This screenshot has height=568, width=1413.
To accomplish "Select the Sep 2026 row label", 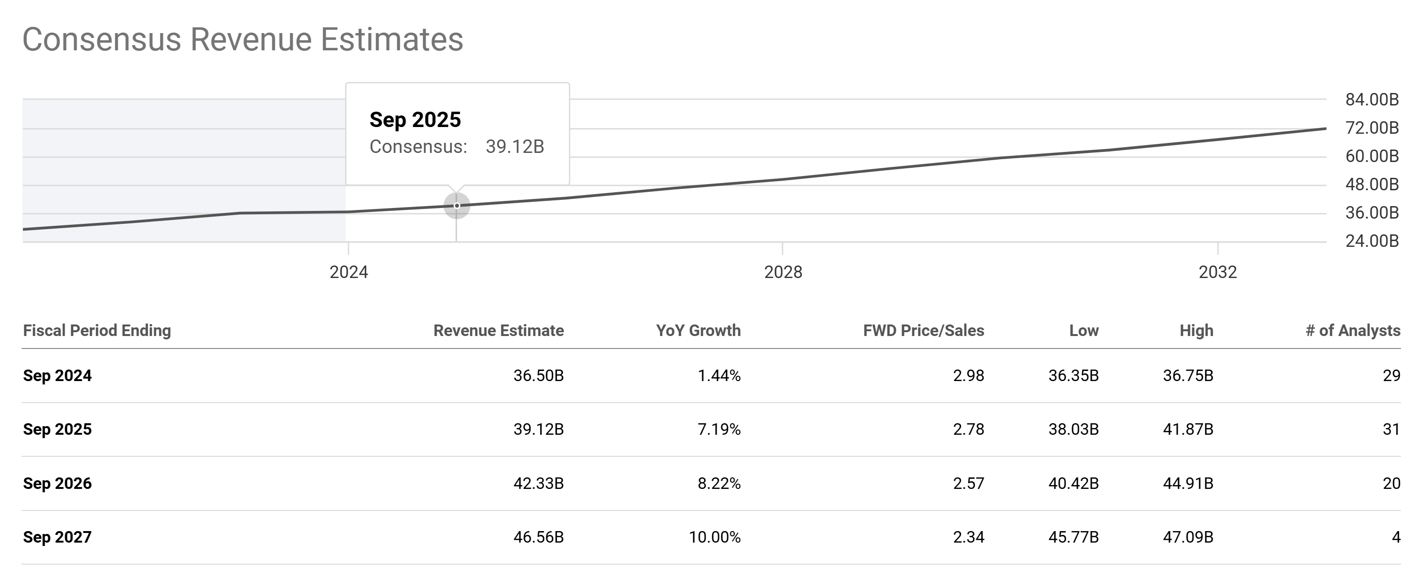I will 57,484.
